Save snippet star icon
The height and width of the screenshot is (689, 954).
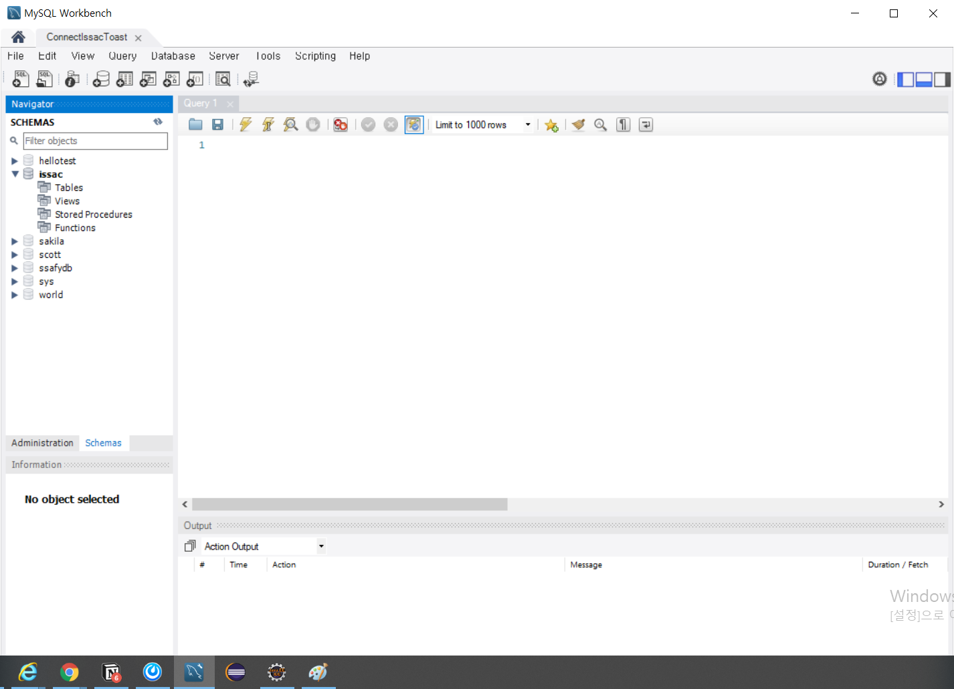(x=551, y=125)
